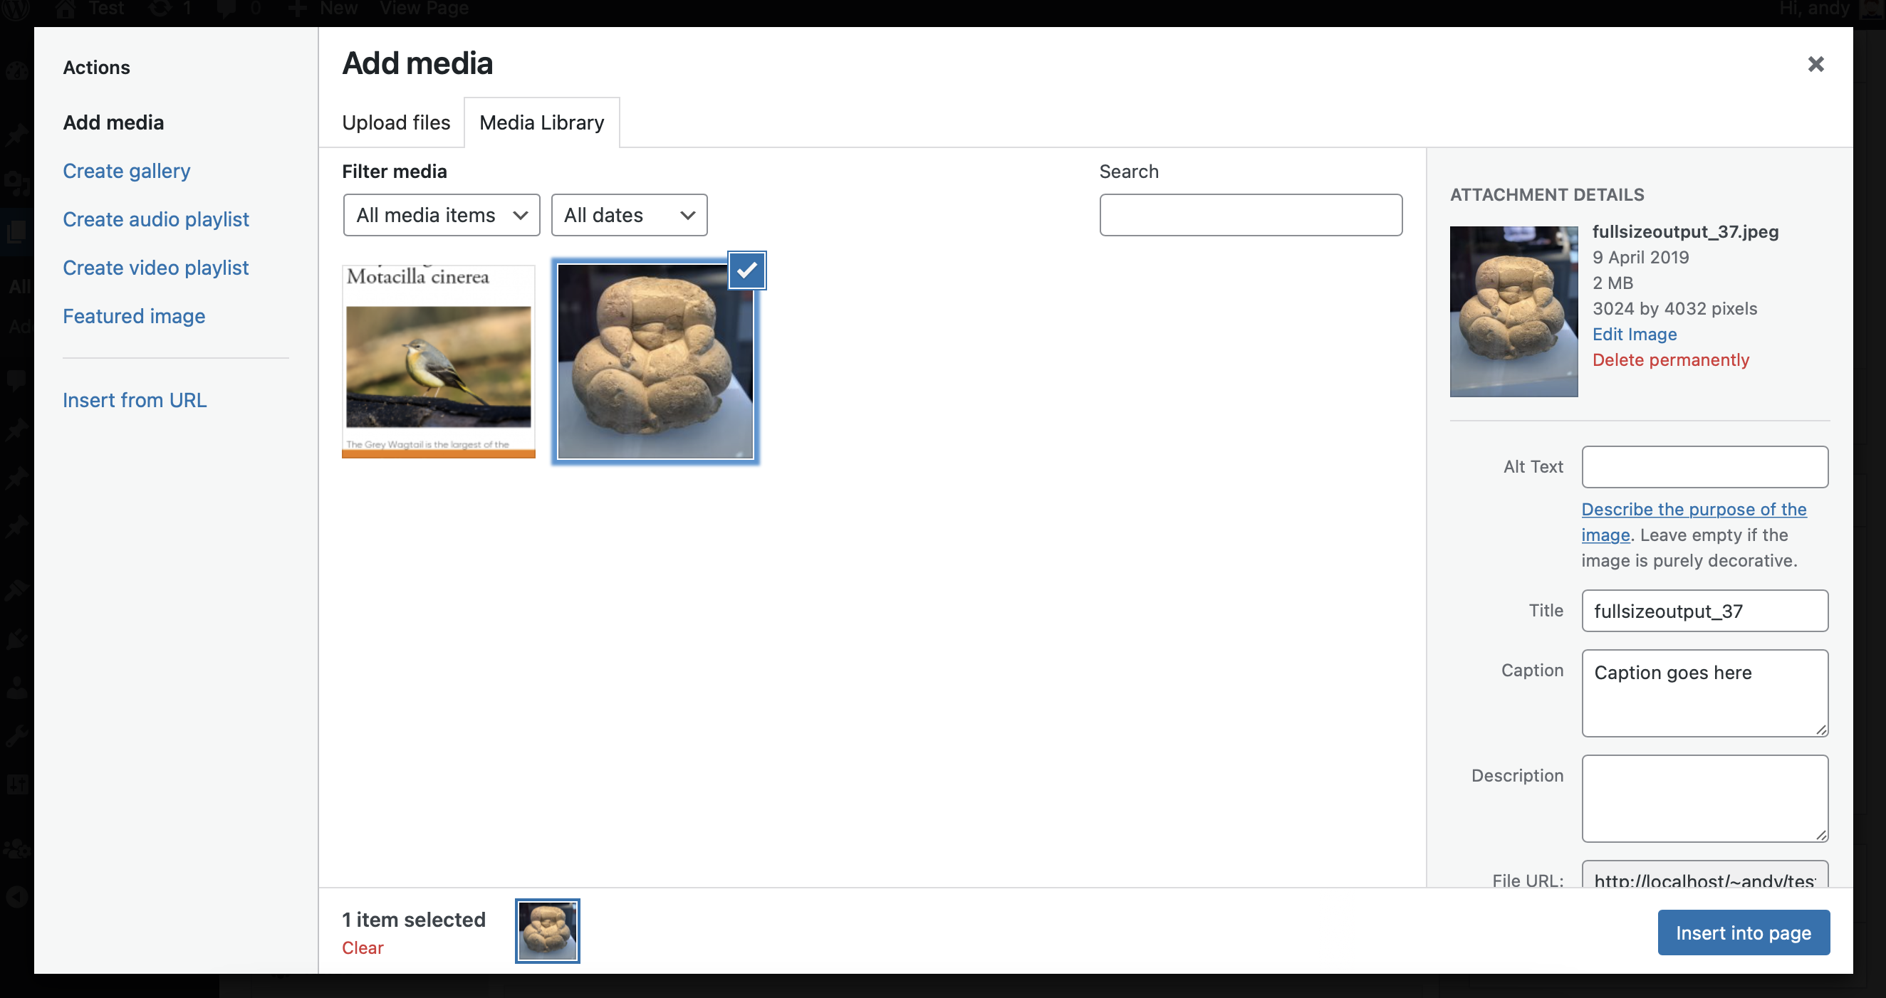Screen dimensions: 1886x998
Task: Click the Delete permanently link
Action: pos(1672,359)
